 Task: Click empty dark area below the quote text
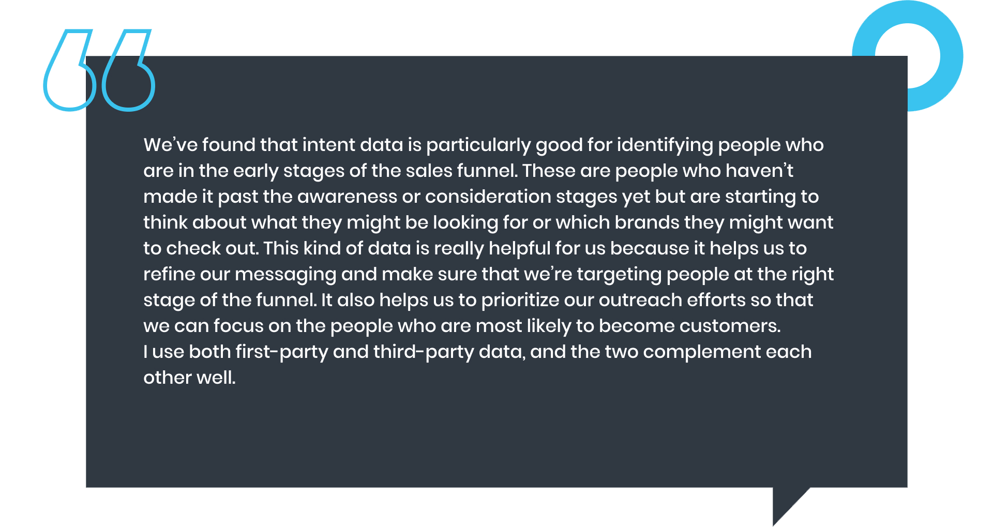pos(496,440)
